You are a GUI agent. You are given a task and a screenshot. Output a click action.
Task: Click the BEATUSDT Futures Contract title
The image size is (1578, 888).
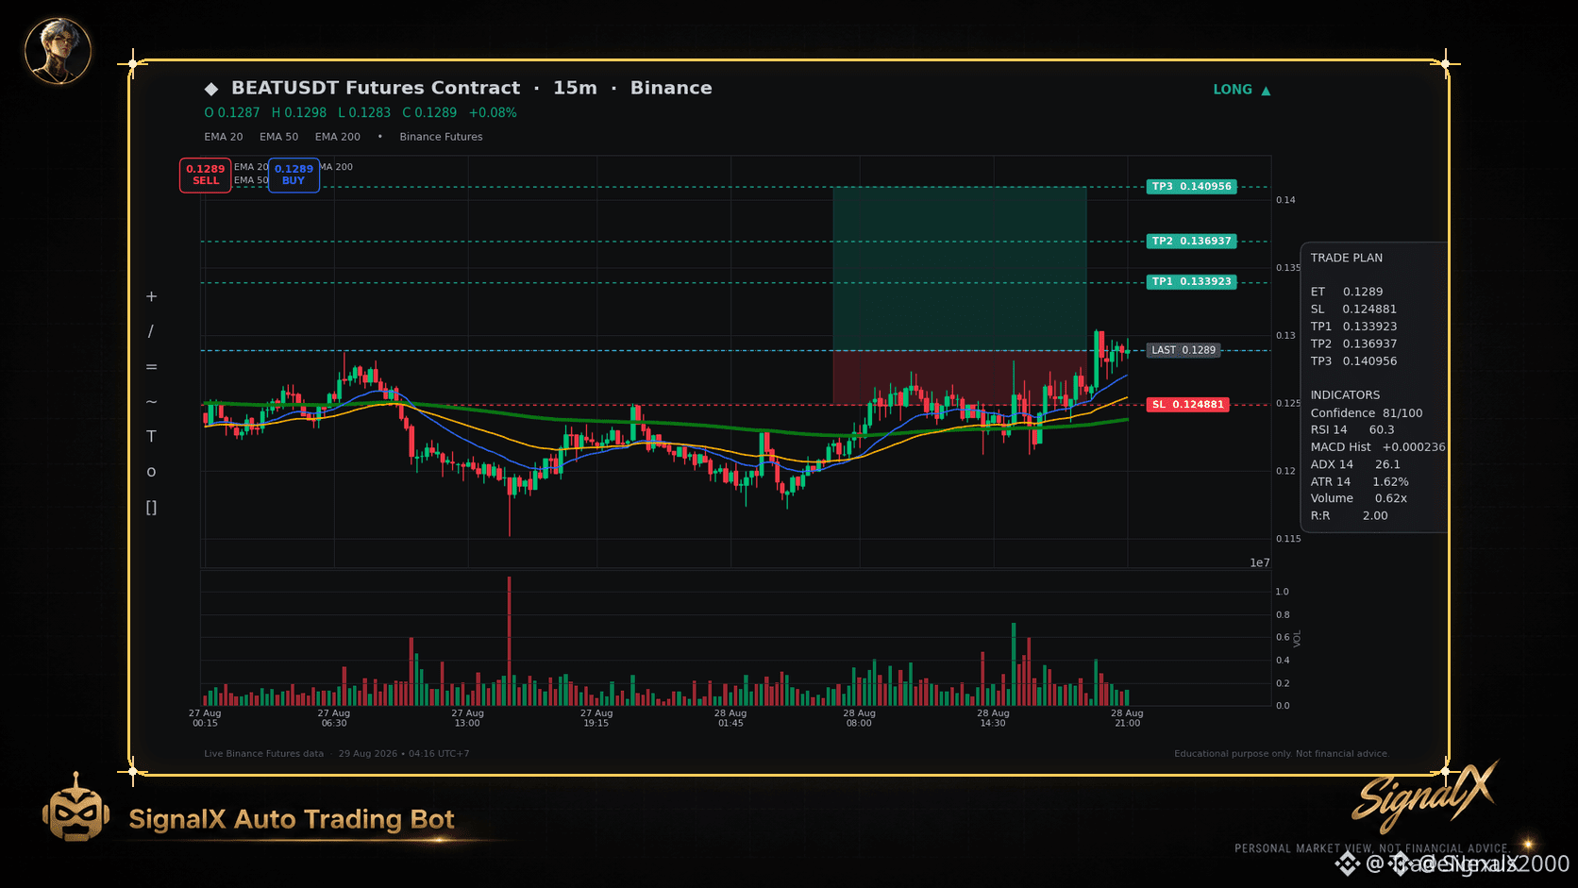point(376,88)
